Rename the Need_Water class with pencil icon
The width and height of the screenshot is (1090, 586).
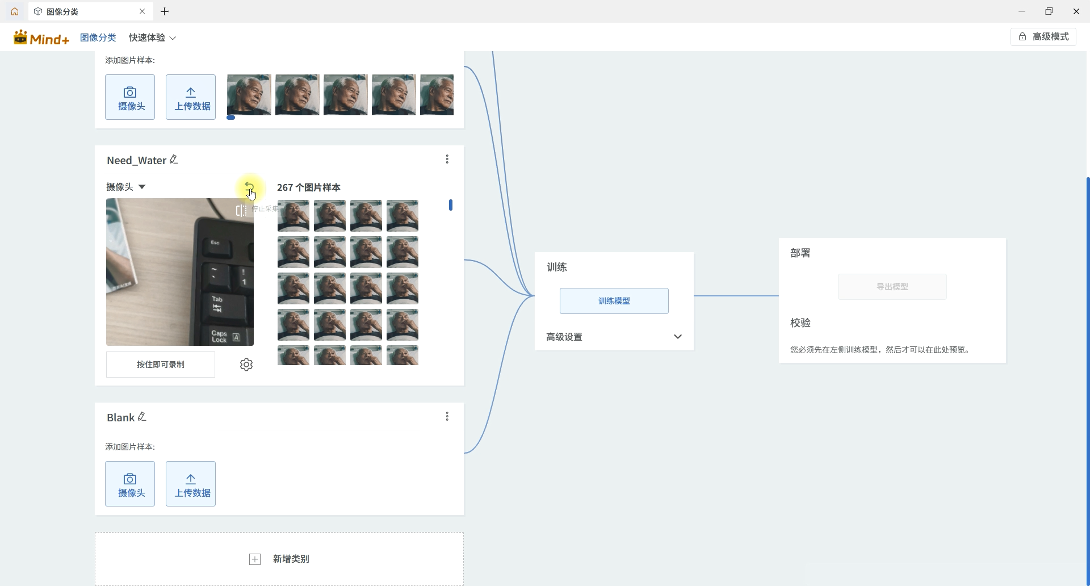(x=174, y=160)
